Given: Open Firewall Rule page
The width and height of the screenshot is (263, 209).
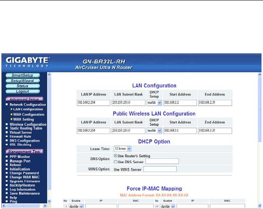Looking at the screenshot, I should [x=20, y=136].
